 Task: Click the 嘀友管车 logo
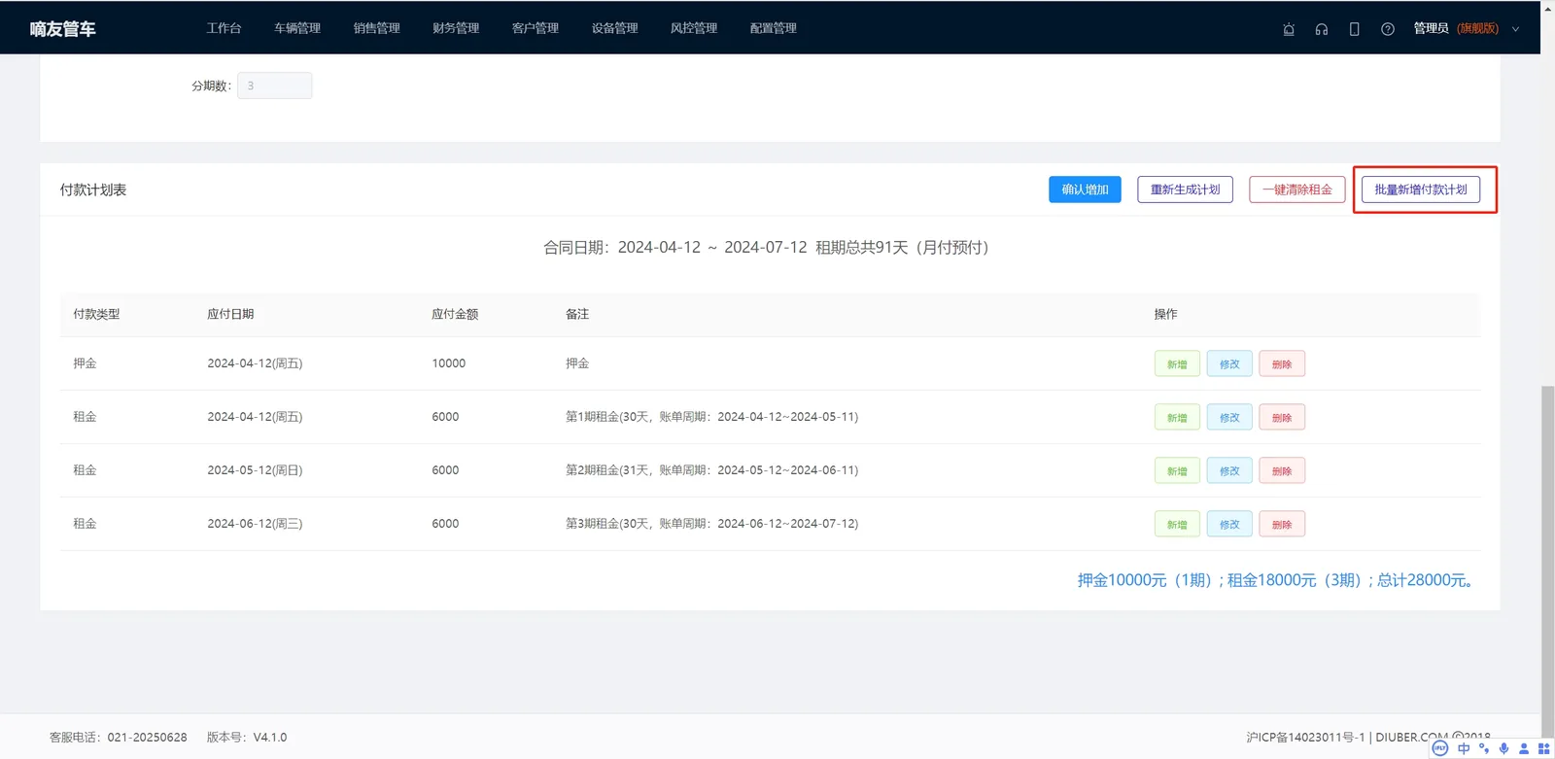[63, 29]
